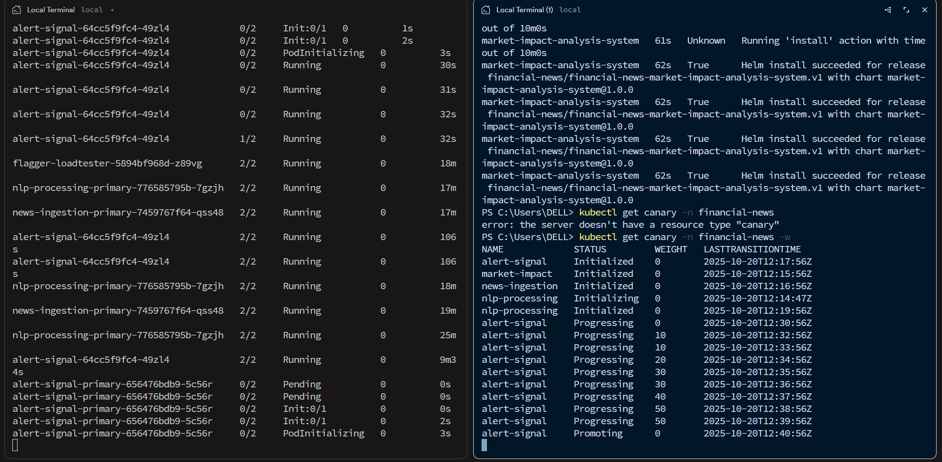Select the "Local Terminal" pane title
Viewport: 942px width, 462px height.
click(x=51, y=9)
